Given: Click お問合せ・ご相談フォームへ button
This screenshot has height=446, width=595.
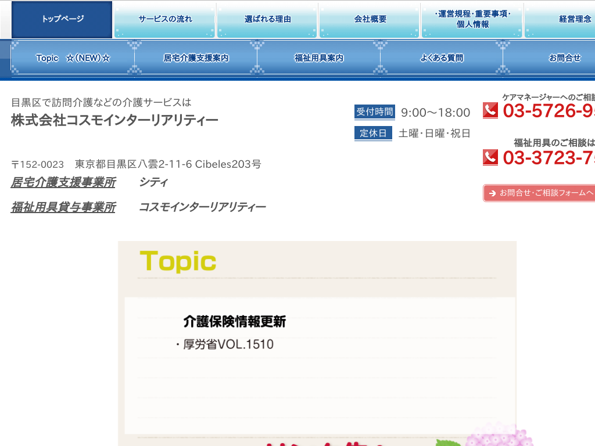Looking at the screenshot, I should tap(539, 193).
